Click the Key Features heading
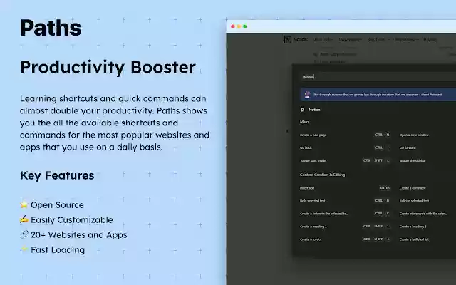This screenshot has width=456, height=285. (57, 175)
